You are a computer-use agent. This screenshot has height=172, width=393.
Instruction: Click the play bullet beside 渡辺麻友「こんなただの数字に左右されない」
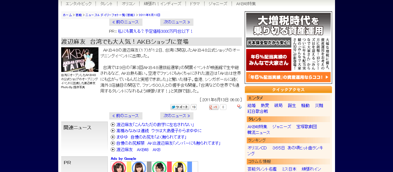(113, 124)
